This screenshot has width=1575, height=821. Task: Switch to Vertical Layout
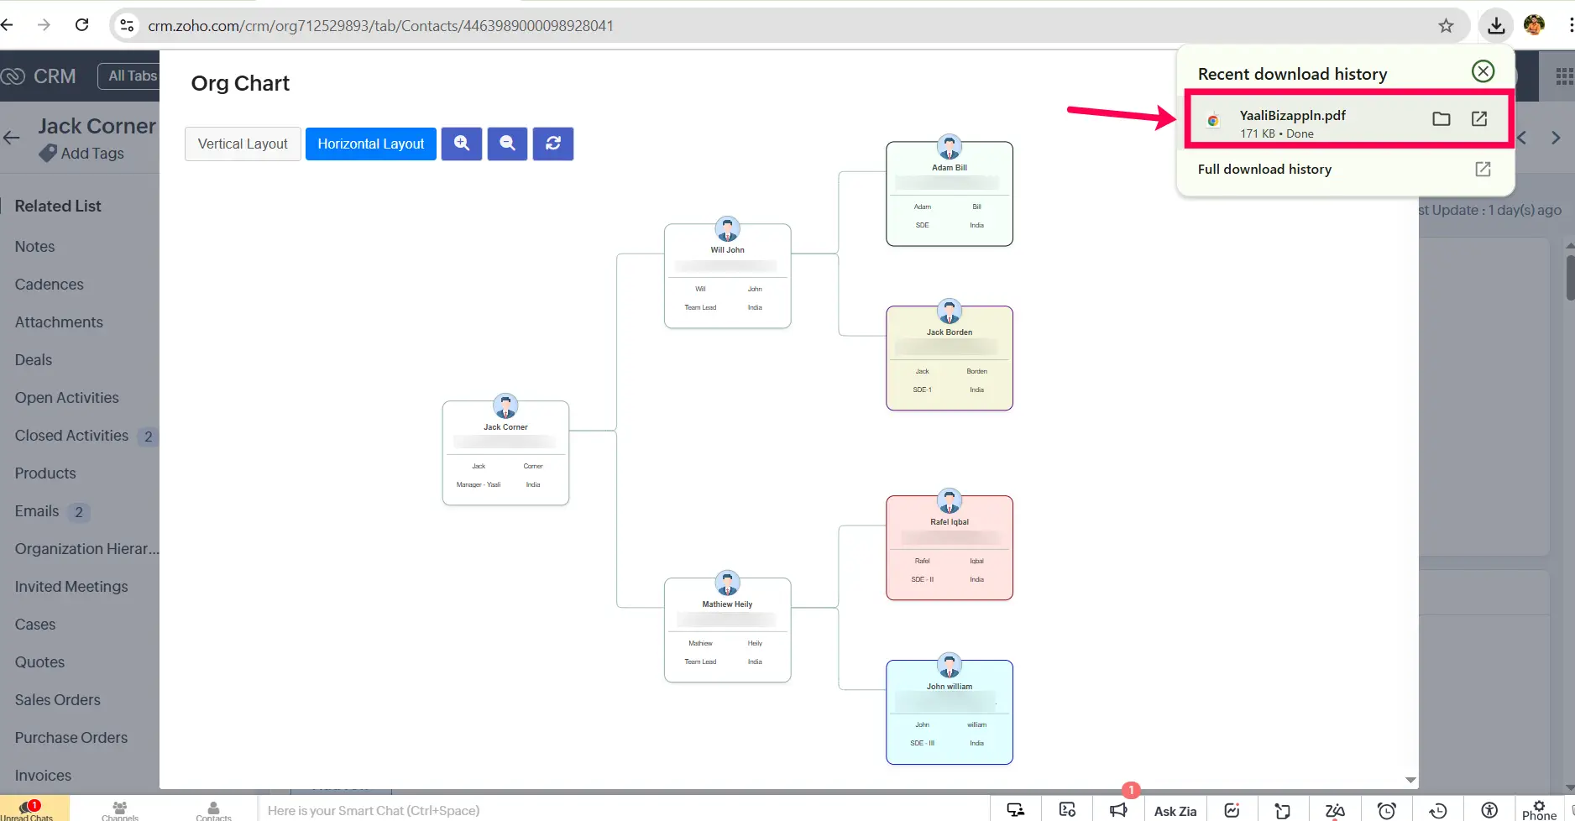coord(243,144)
